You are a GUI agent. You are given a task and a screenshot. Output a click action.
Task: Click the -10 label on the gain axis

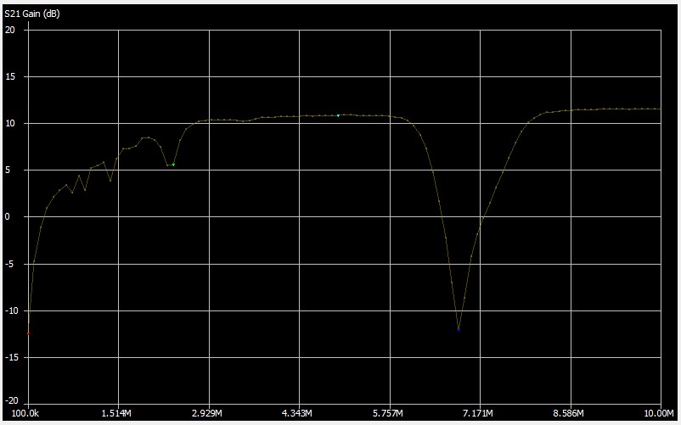pyautogui.click(x=10, y=310)
